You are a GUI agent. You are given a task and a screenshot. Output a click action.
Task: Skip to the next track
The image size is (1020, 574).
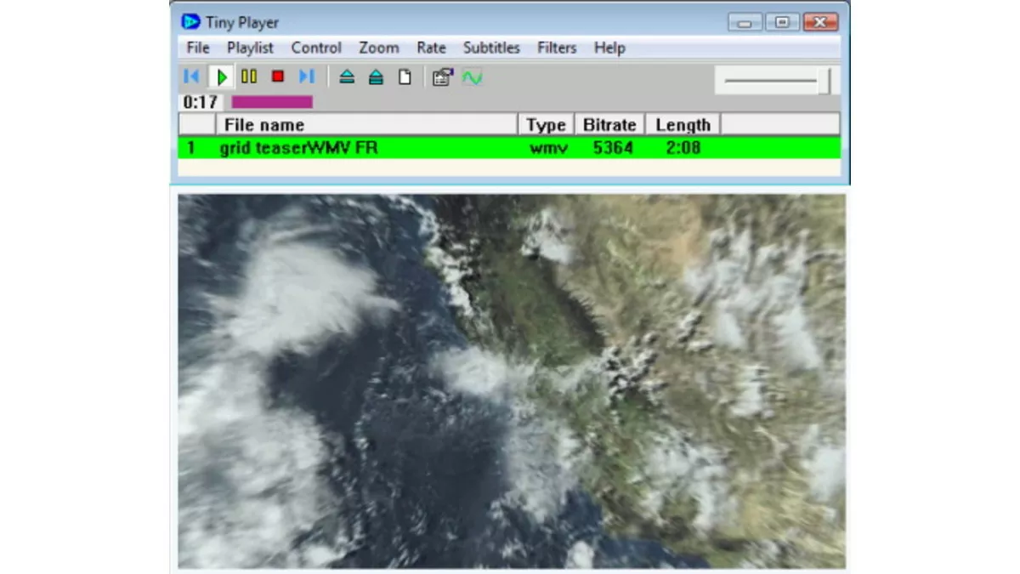pos(306,77)
